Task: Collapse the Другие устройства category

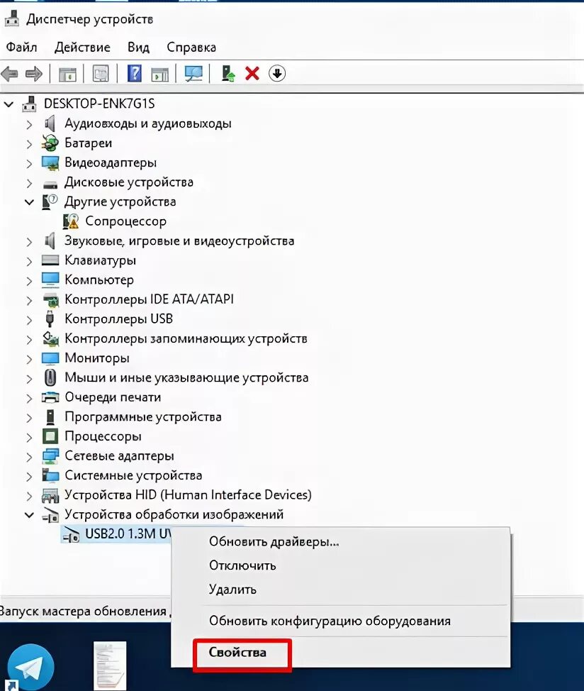Action: pos(29,202)
